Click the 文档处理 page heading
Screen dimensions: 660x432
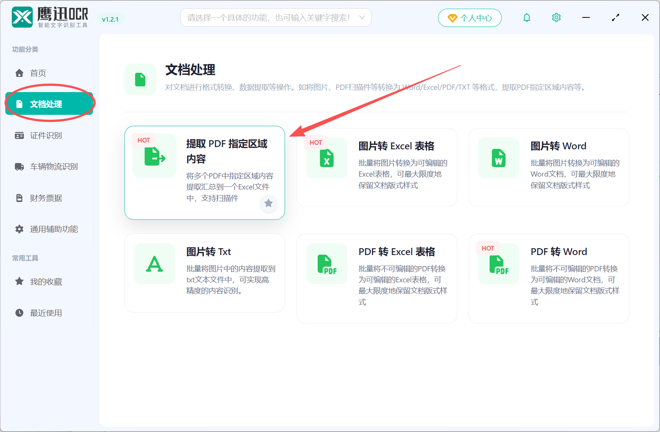pyautogui.click(x=191, y=70)
